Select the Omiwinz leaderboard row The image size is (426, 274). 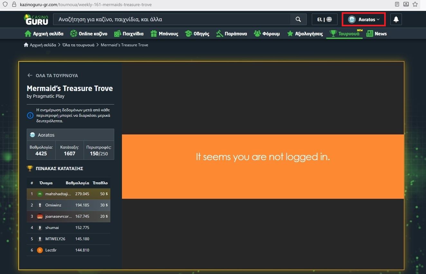[x=69, y=205]
